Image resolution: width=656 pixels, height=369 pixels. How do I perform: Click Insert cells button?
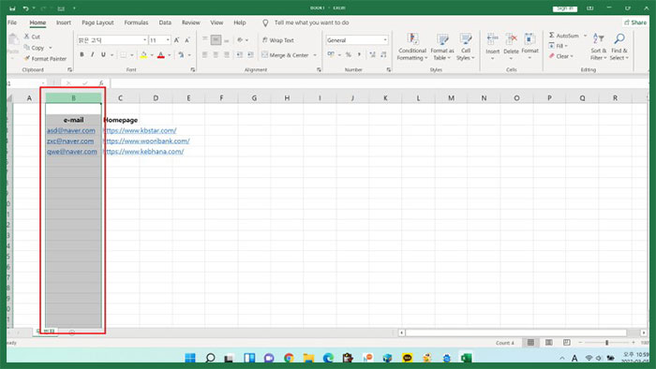(x=492, y=45)
